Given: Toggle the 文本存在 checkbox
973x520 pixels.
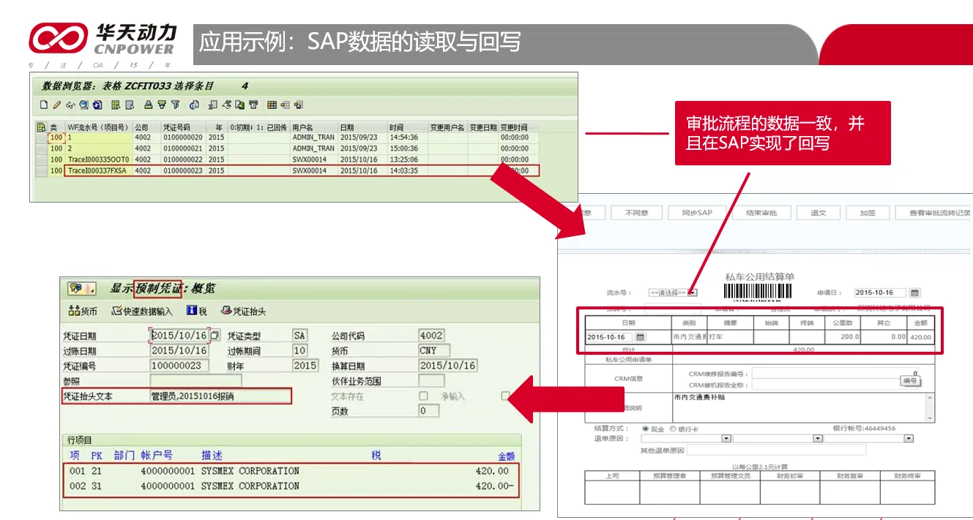Looking at the screenshot, I should click(x=423, y=396).
